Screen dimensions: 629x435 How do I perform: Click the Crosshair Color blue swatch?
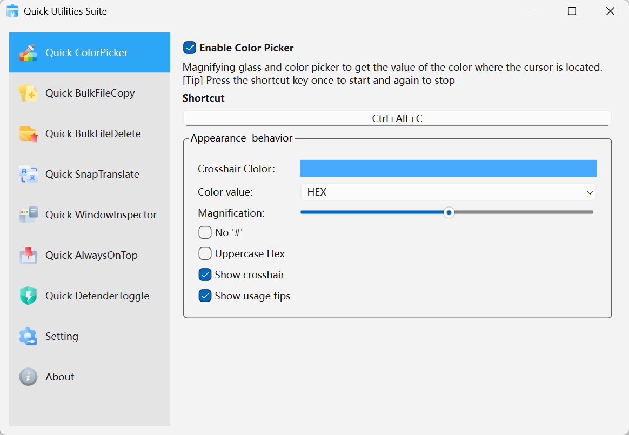tap(449, 168)
